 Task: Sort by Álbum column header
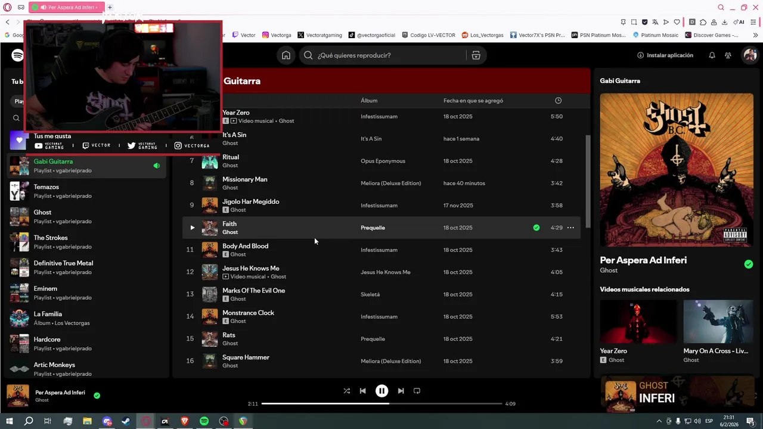369,101
